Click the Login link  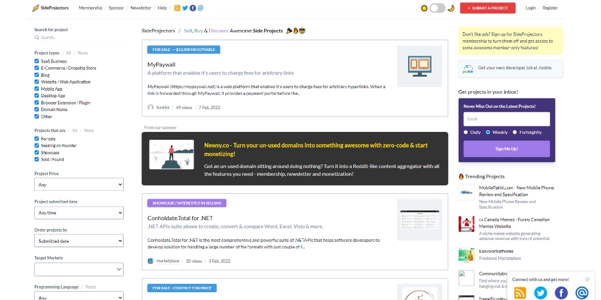531,8
